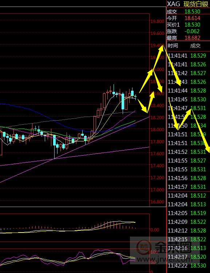This screenshot has width=210, height=273.
Task: Select the tick row 11:42:05 at 18.519
Action: (187, 213)
